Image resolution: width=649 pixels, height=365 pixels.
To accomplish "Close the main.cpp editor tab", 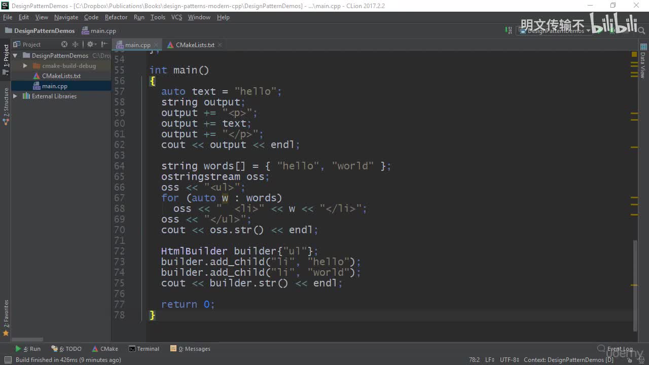I will coord(156,45).
